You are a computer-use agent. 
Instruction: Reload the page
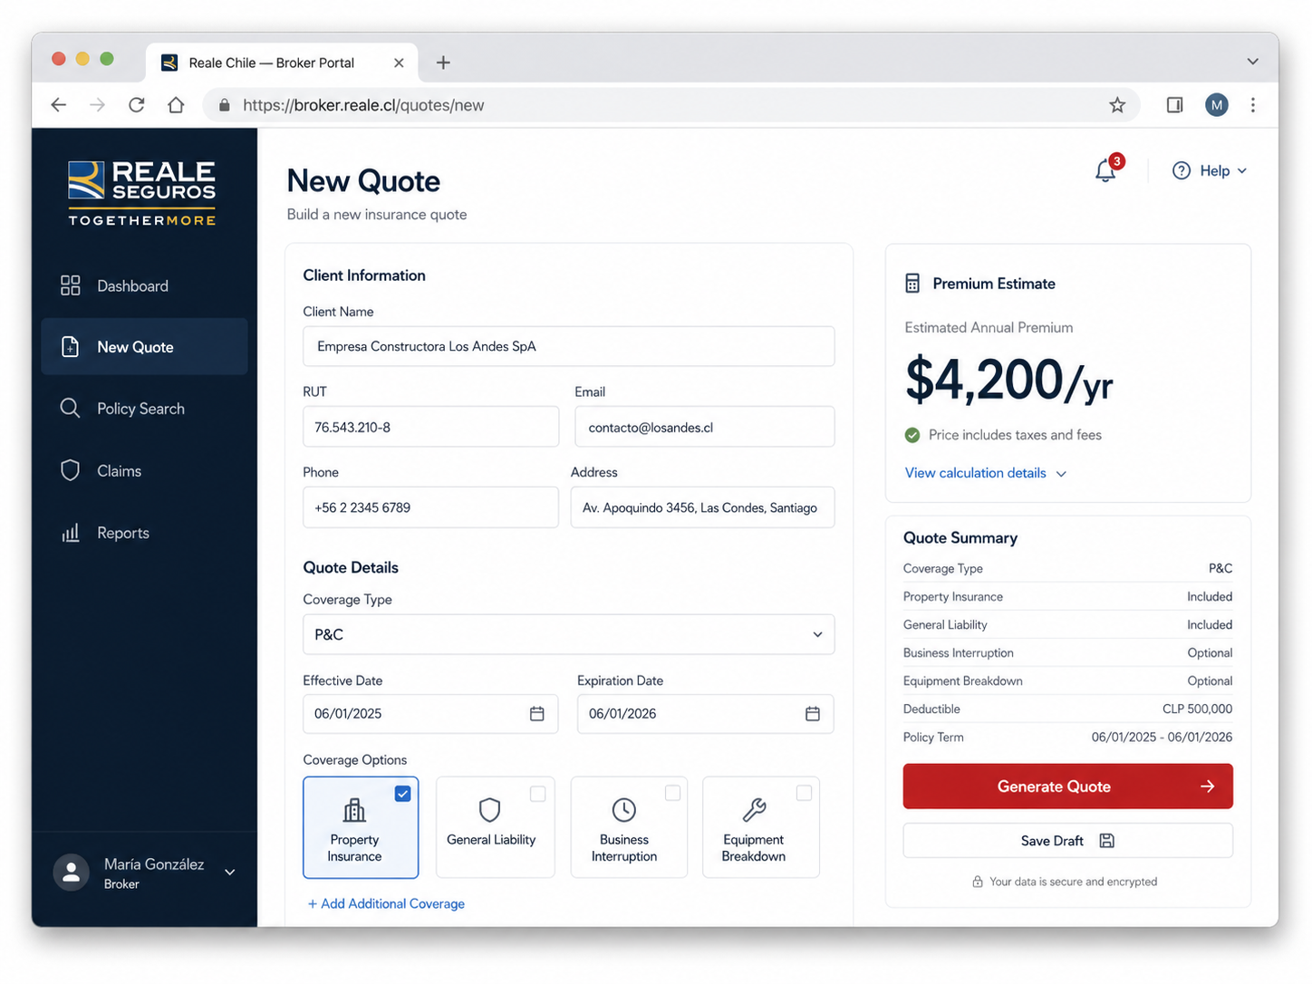click(137, 105)
